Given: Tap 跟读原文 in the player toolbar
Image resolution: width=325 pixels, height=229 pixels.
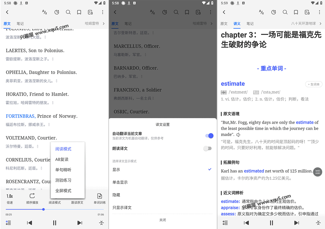Looking at the screenshot, I should 77,202.
